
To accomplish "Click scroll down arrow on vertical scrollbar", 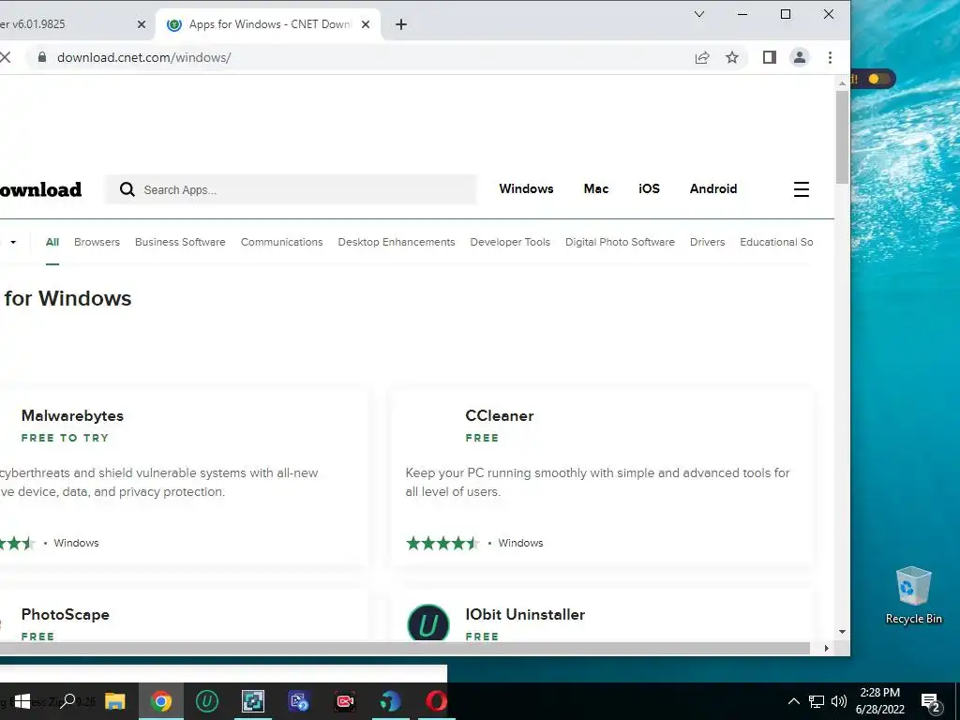I will (x=843, y=632).
